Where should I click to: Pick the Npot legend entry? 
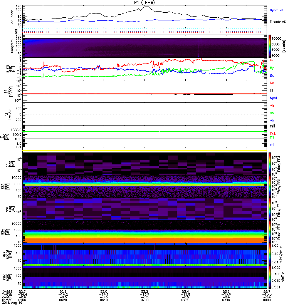tap(274, 98)
